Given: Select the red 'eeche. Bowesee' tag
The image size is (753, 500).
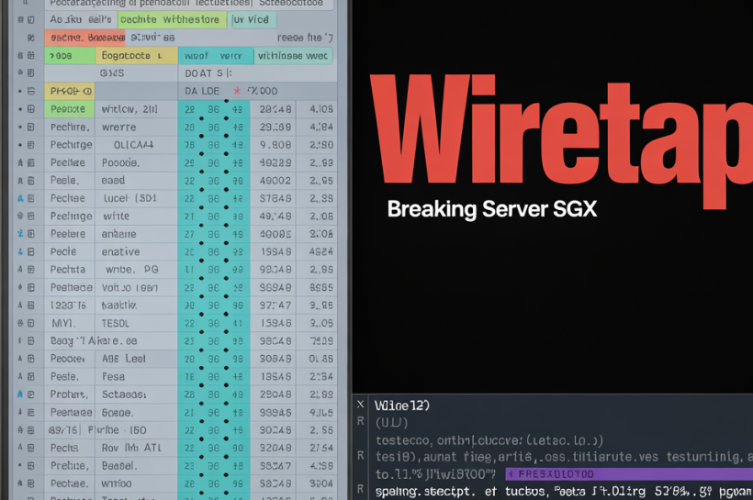Looking at the screenshot, I should click(x=85, y=38).
